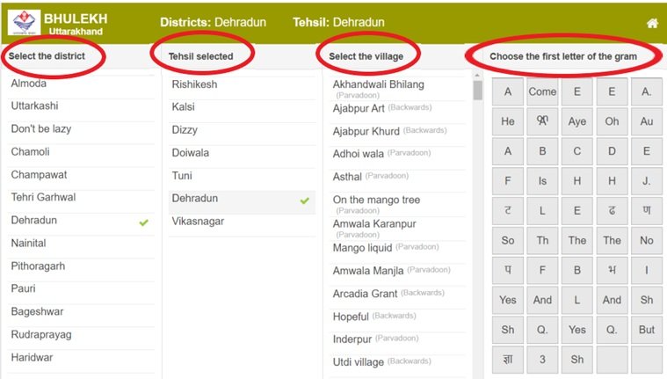Click the 'But' letter button
The width and height of the screenshot is (667, 379).
point(646,330)
